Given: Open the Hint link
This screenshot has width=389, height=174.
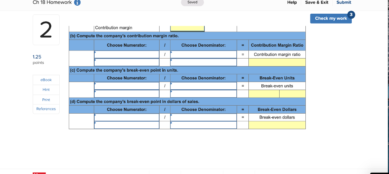Looking at the screenshot, I should [x=46, y=90].
